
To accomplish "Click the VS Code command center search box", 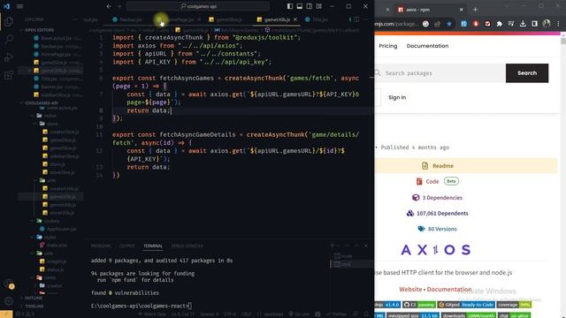I will [x=198, y=6].
